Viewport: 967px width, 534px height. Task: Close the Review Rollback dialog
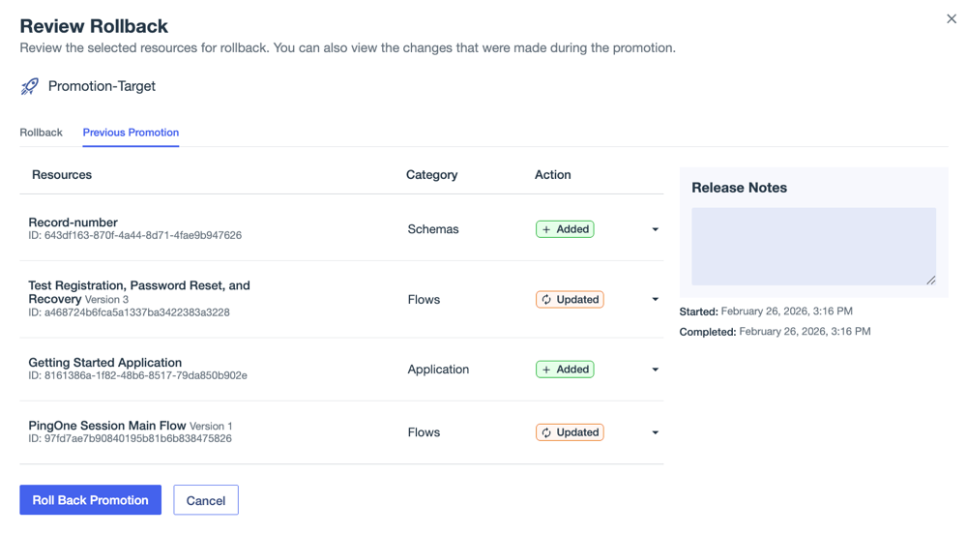[952, 19]
